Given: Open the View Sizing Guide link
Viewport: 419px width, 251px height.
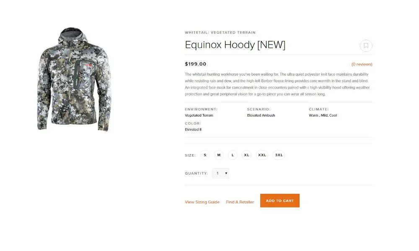Looking at the screenshot, I should pos(202,202).
